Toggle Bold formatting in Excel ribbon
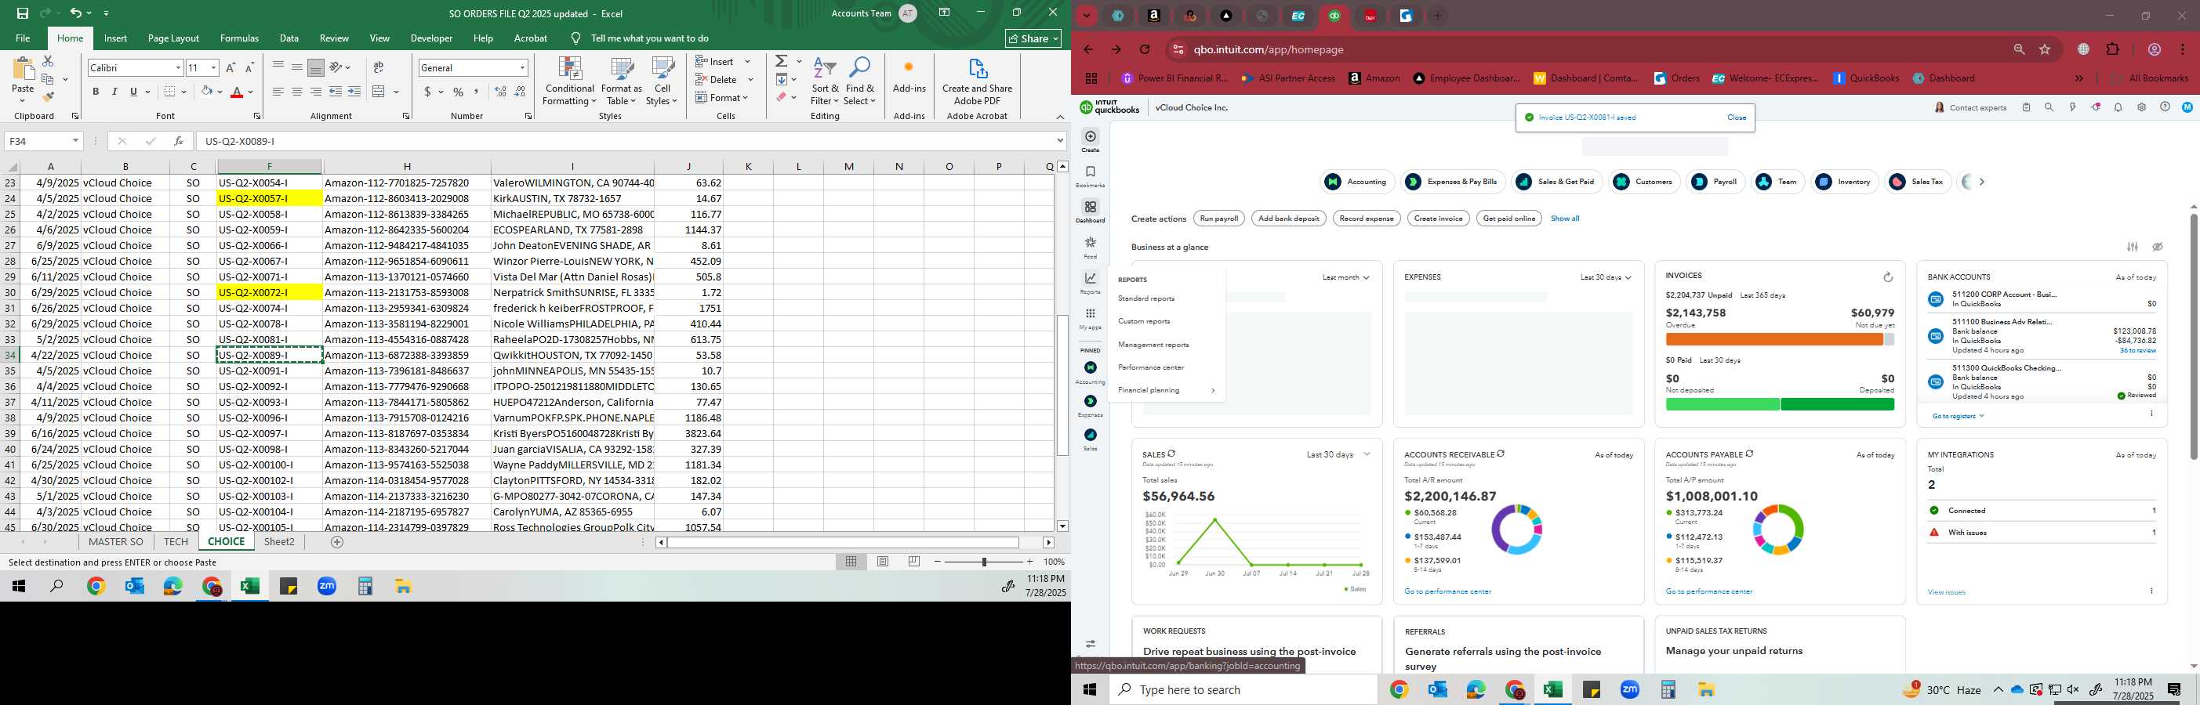This screenshot has height=705, width=2200. point(96,92)
